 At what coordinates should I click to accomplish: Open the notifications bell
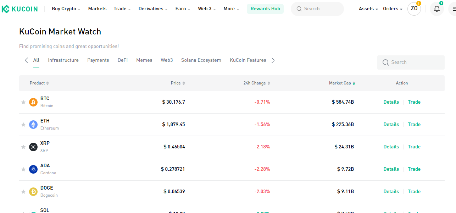437,9
